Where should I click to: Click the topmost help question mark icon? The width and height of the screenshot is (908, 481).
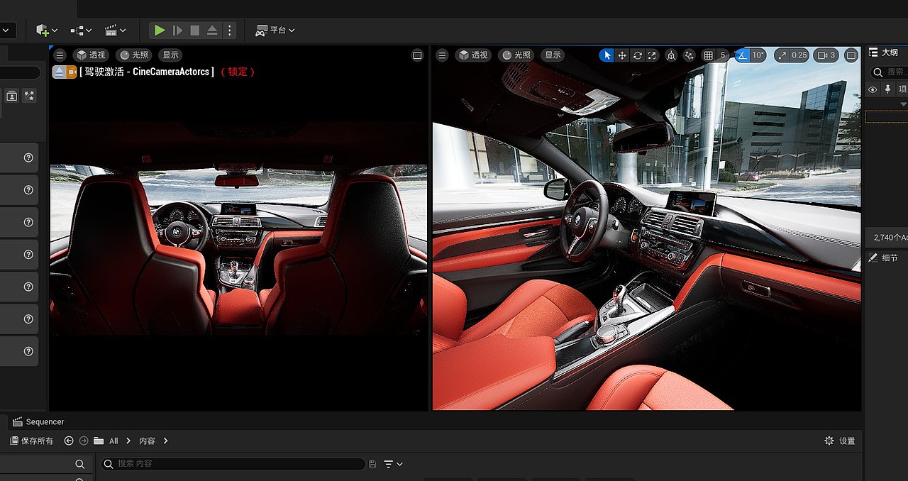pyautogui.click(x=28, y=157)
